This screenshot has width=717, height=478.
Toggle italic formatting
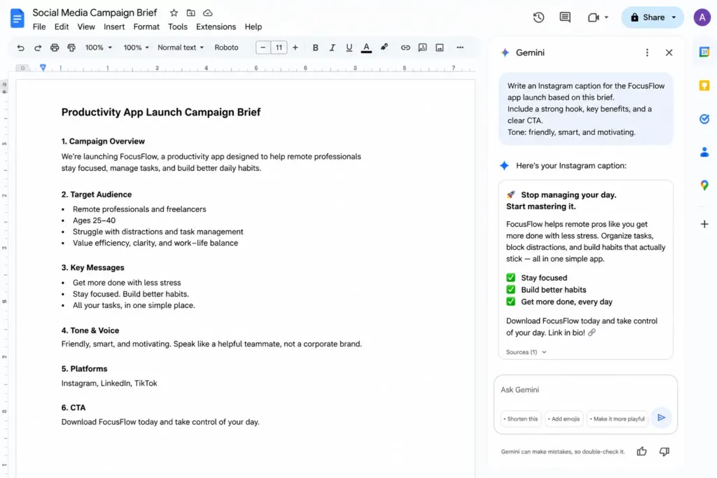pos(332,48)
